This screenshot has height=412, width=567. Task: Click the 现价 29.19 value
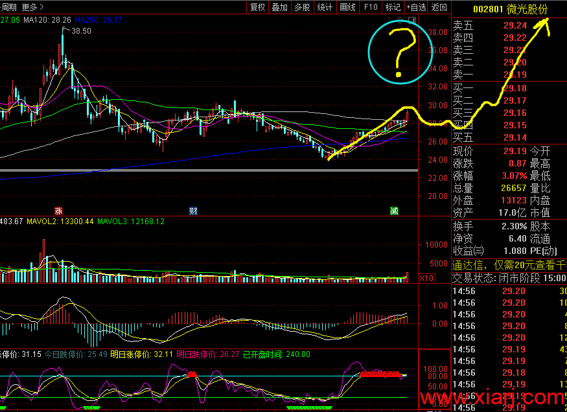tap(515, 151)
